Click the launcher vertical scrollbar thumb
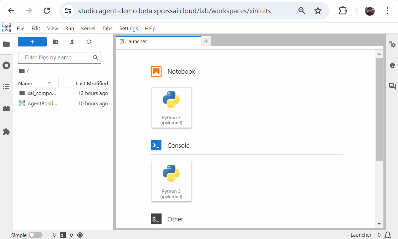The width and height of the screenshot is (398, 239). tap(379, 109)
